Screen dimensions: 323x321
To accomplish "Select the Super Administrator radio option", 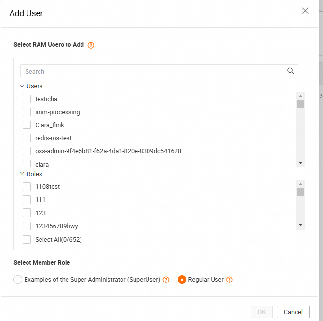I will click(18, 280).
